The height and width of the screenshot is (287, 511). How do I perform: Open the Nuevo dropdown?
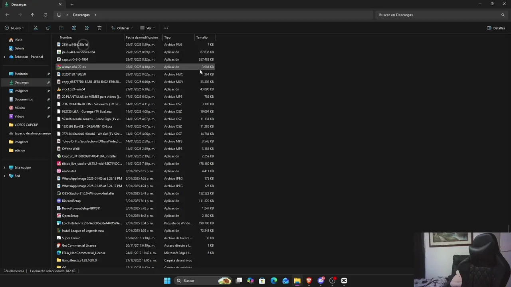coord(14,28)
